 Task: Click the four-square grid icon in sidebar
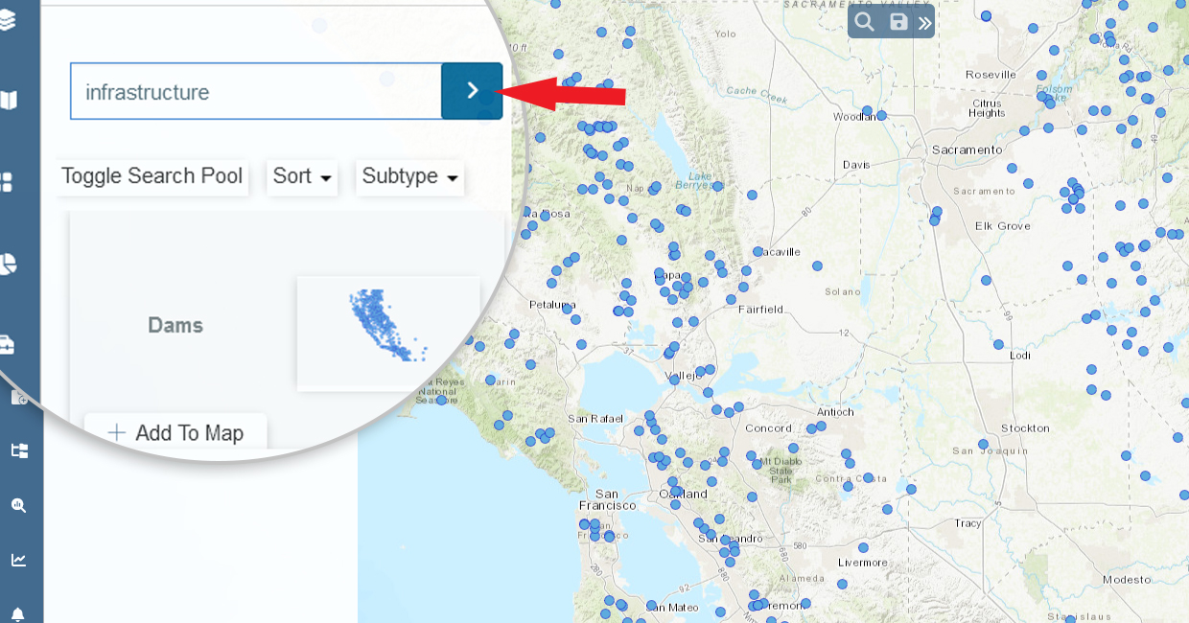[x=8, y=182]
